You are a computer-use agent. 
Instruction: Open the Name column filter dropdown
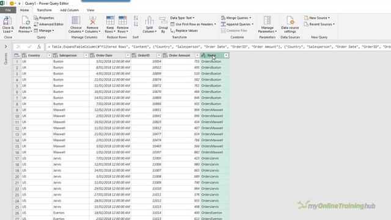point(226,56)
